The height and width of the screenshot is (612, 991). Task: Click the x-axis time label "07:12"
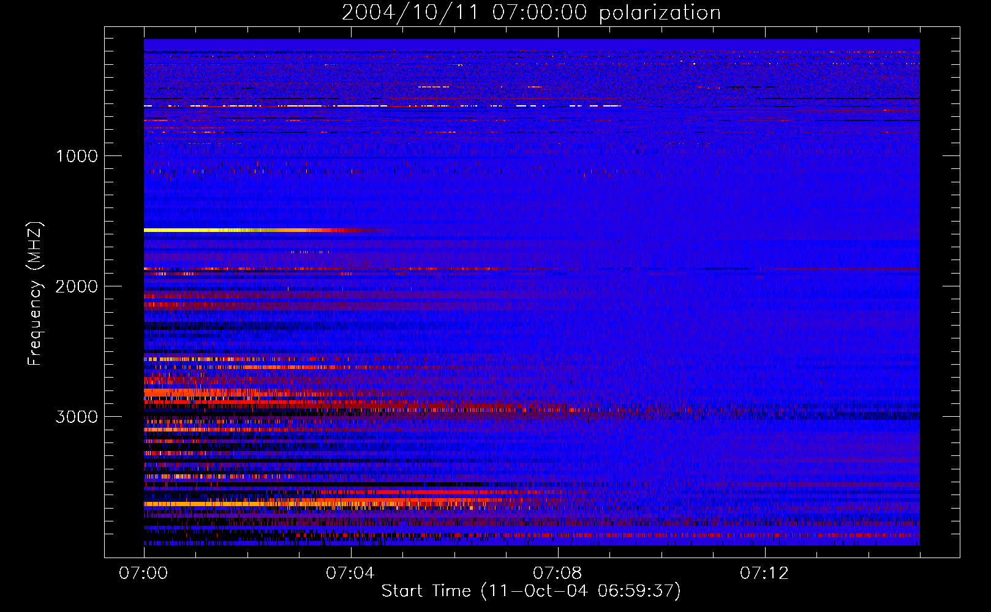(764, 573)
